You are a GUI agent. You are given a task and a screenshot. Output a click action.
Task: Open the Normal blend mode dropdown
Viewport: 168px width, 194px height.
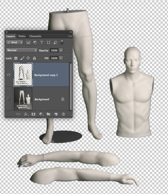22,50
